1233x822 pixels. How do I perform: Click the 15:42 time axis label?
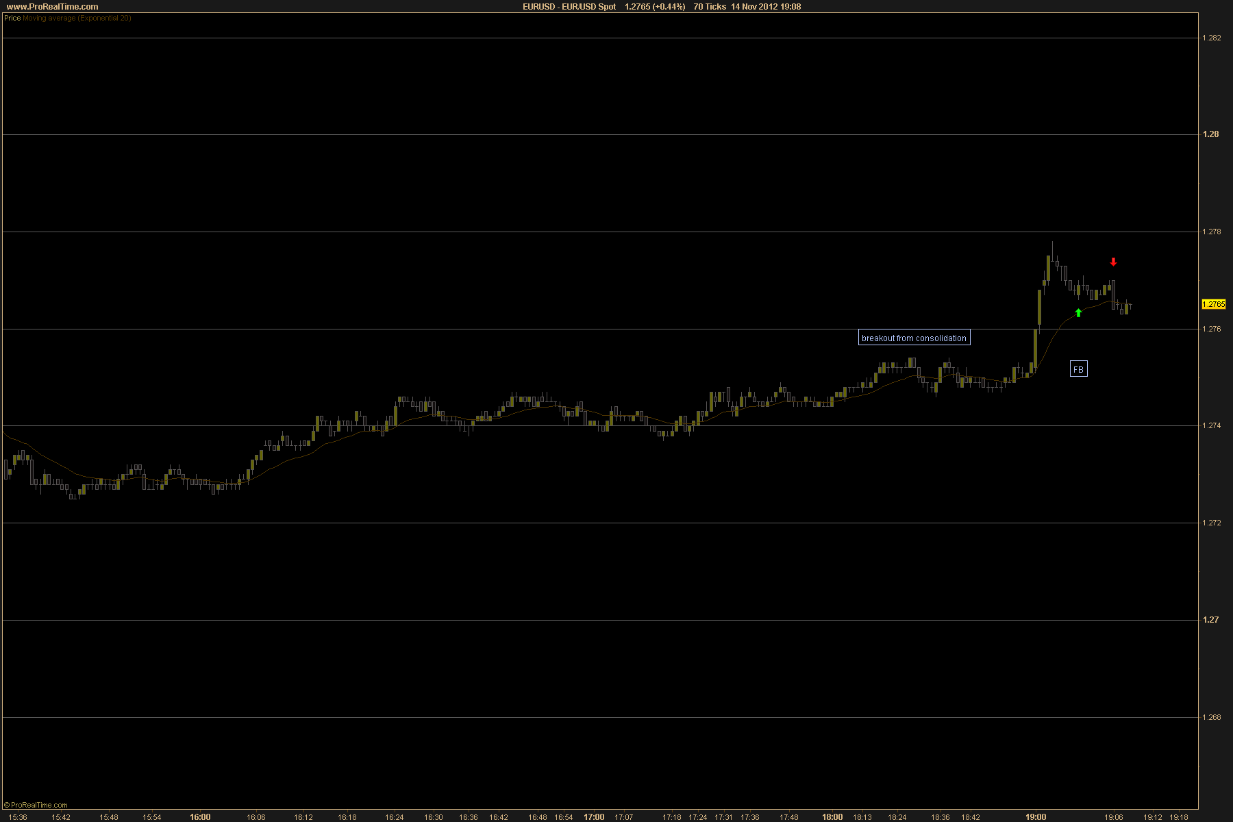click(x=61, y=817)
